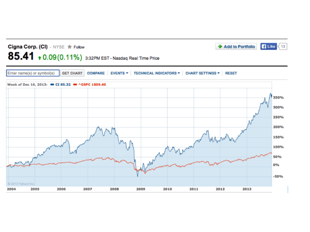
Task: Click the Nasdaq Real Time Price text
Action: pos(136,58)
